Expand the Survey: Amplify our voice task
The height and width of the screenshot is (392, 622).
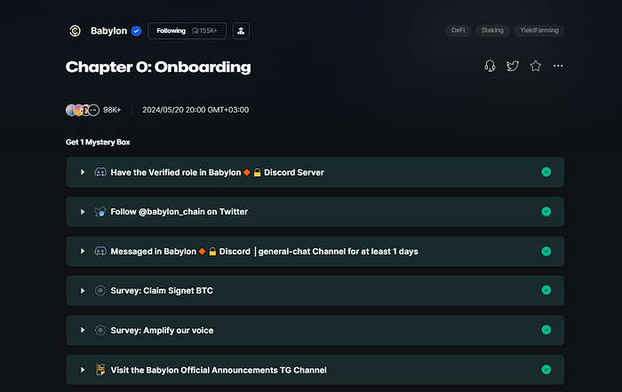pyautogui.click(x=83, y=330)
